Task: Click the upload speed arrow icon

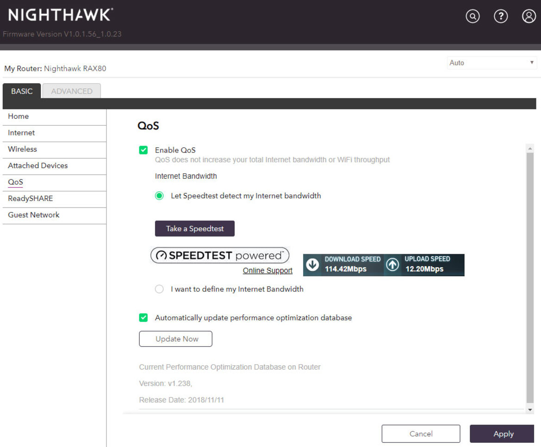Action: coord(392,265)
